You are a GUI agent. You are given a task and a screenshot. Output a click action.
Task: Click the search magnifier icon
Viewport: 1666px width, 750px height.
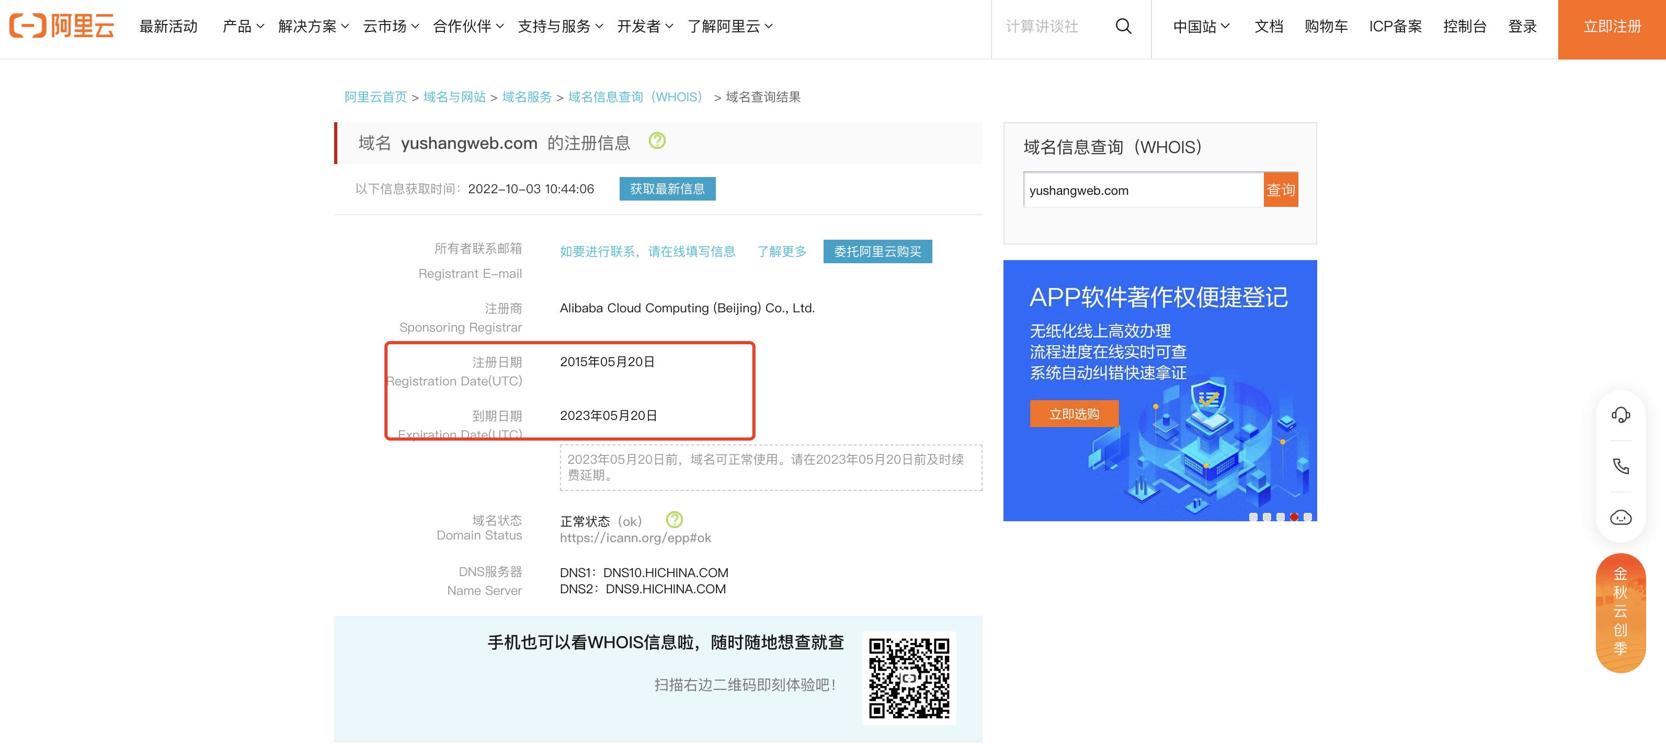pyautogui.click(x=1123, y=27)
